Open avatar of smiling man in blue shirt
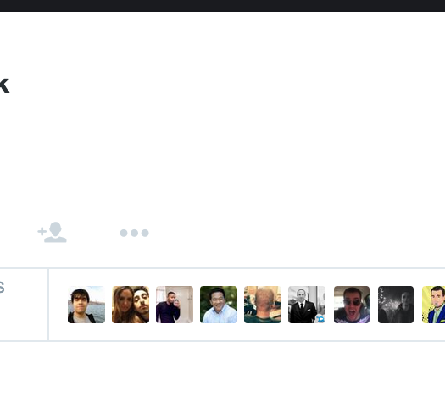445x418 pixels. tap(219, 305)
